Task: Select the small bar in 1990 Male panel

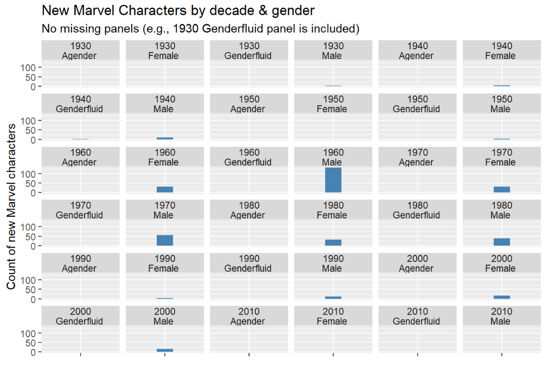Action: point(333,298)
